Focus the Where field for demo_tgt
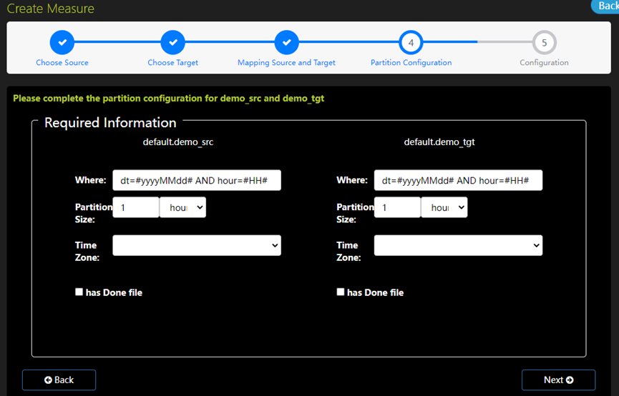The width and height of the screenshot is (619, 396). [x=458, y=180]
